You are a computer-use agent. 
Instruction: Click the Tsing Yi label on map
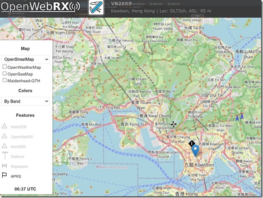point(132,124)
